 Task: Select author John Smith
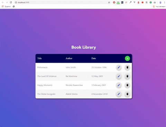coord(71,67)
